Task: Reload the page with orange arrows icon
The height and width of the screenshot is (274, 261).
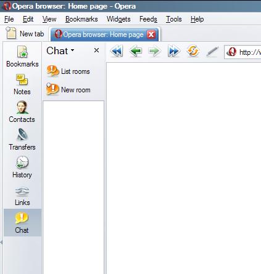Action: click(193, 50)
